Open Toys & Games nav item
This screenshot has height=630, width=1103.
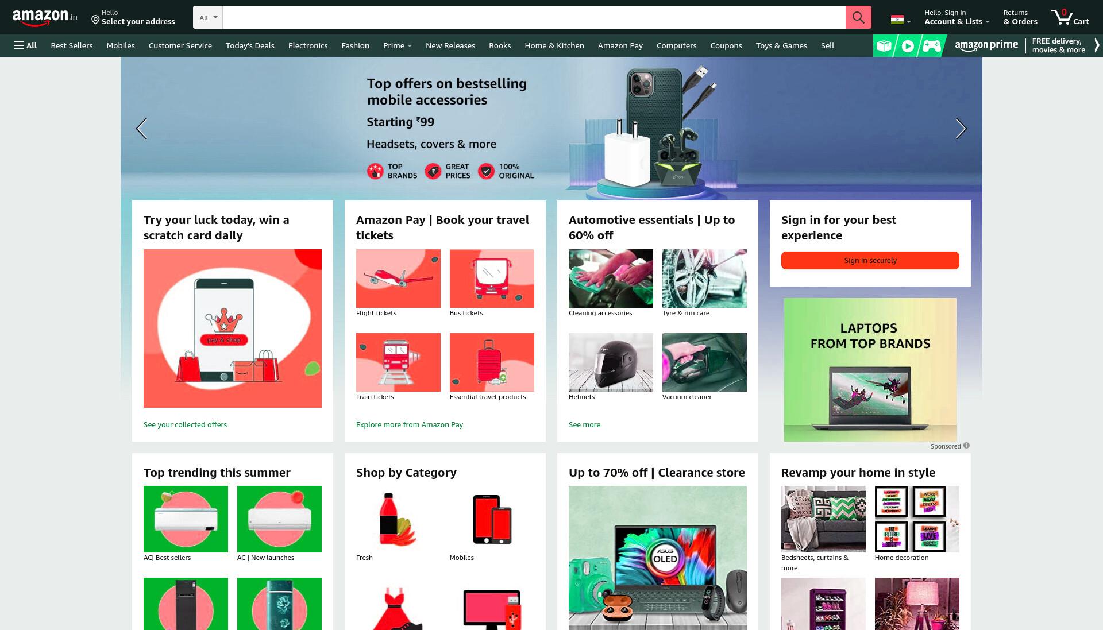point(781,45)
